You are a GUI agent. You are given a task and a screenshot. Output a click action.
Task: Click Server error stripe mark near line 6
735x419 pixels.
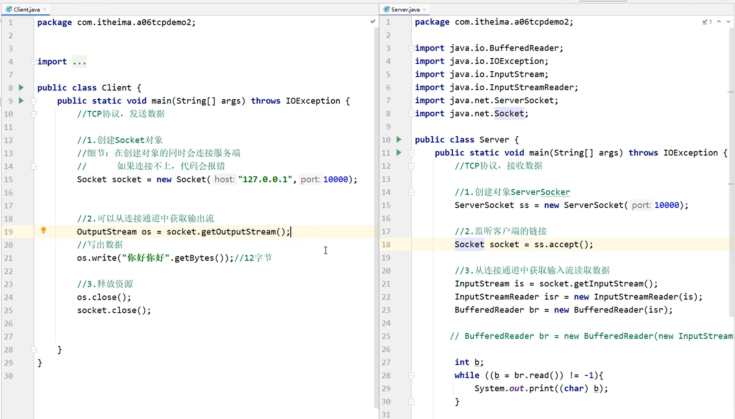click(731, 92)
